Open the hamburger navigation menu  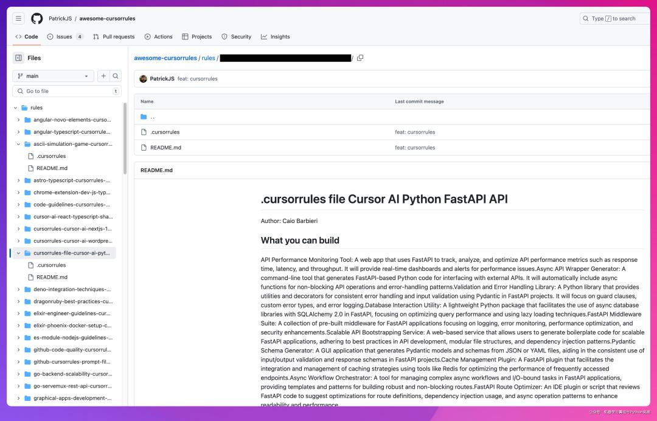19,19
